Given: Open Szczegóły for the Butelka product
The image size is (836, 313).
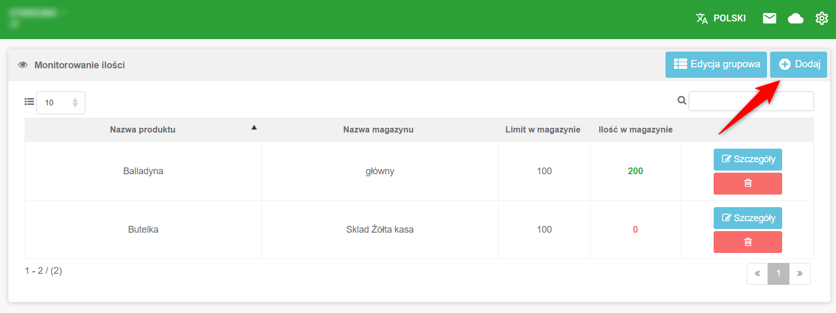Looking at the screenshot, I should tap(748, 218).
